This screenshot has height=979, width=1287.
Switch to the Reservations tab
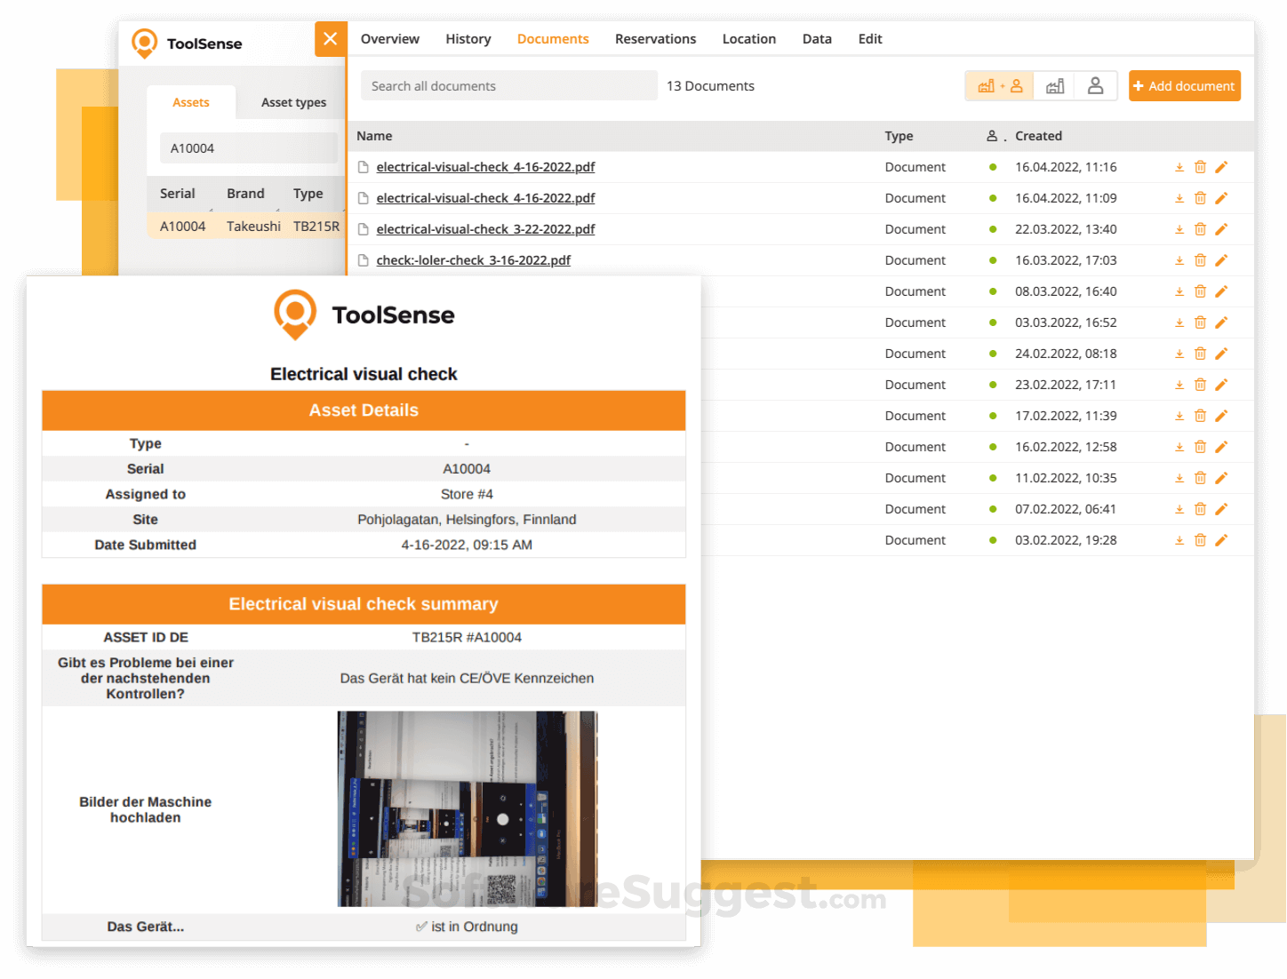pos(655,38)
